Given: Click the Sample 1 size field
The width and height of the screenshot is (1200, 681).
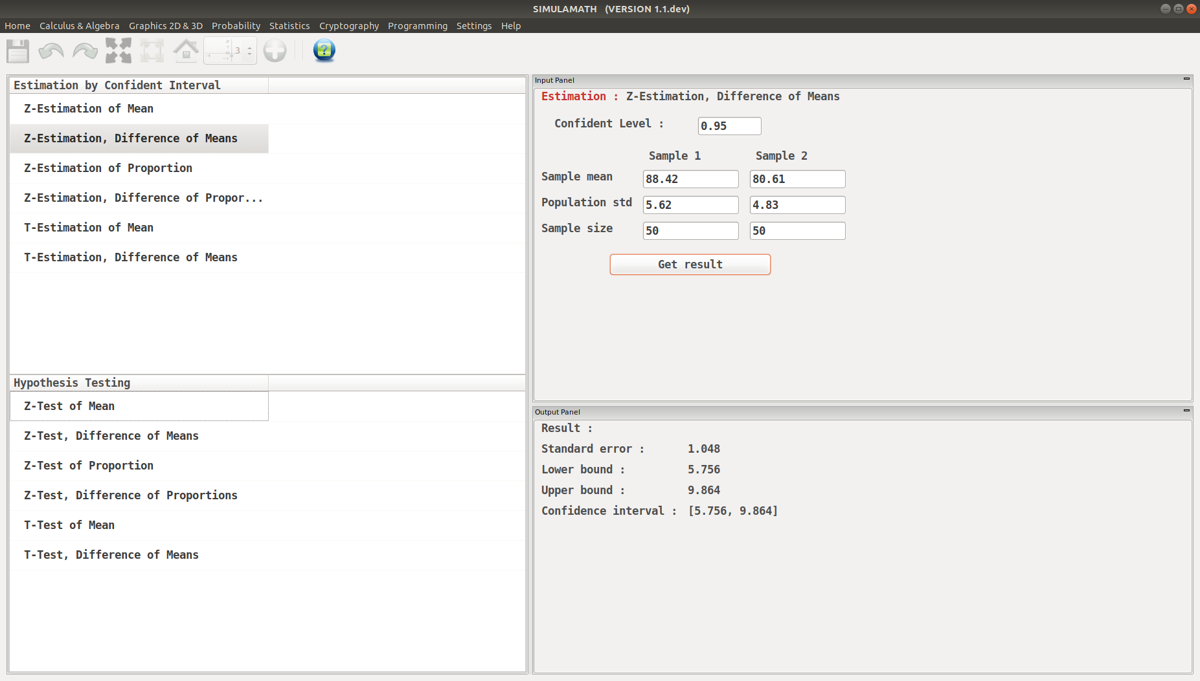Looking at the screenshot, I should click(x=690, y=231).
